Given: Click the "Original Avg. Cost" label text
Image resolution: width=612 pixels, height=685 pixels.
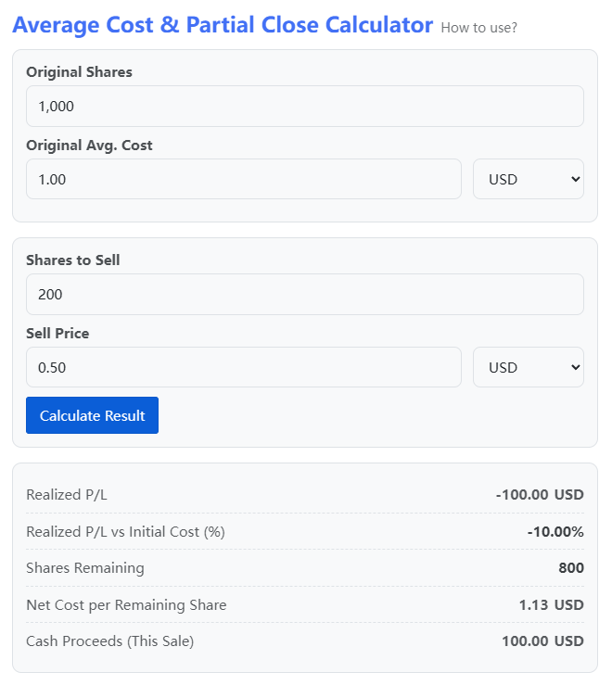Looking at the screenshot, I should (89, 146).
